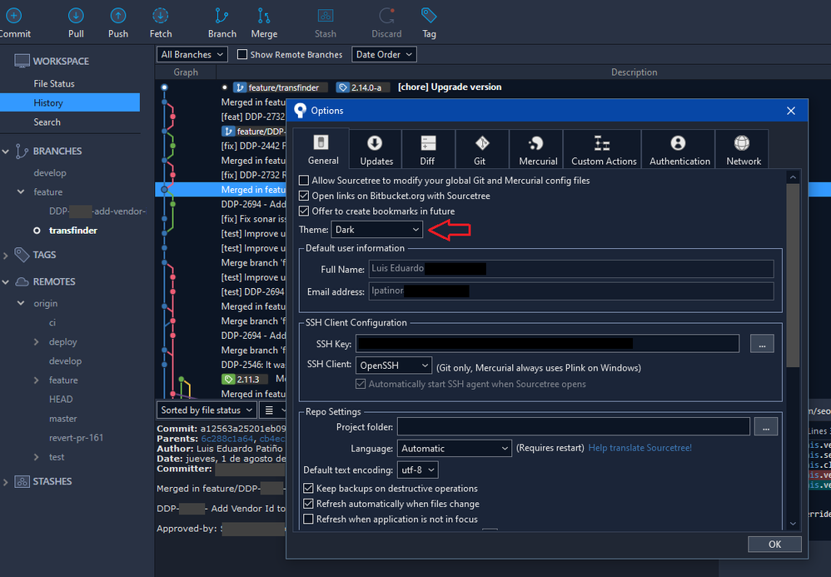
Task: Click the Project folder input field
Action: pos(573,426)
